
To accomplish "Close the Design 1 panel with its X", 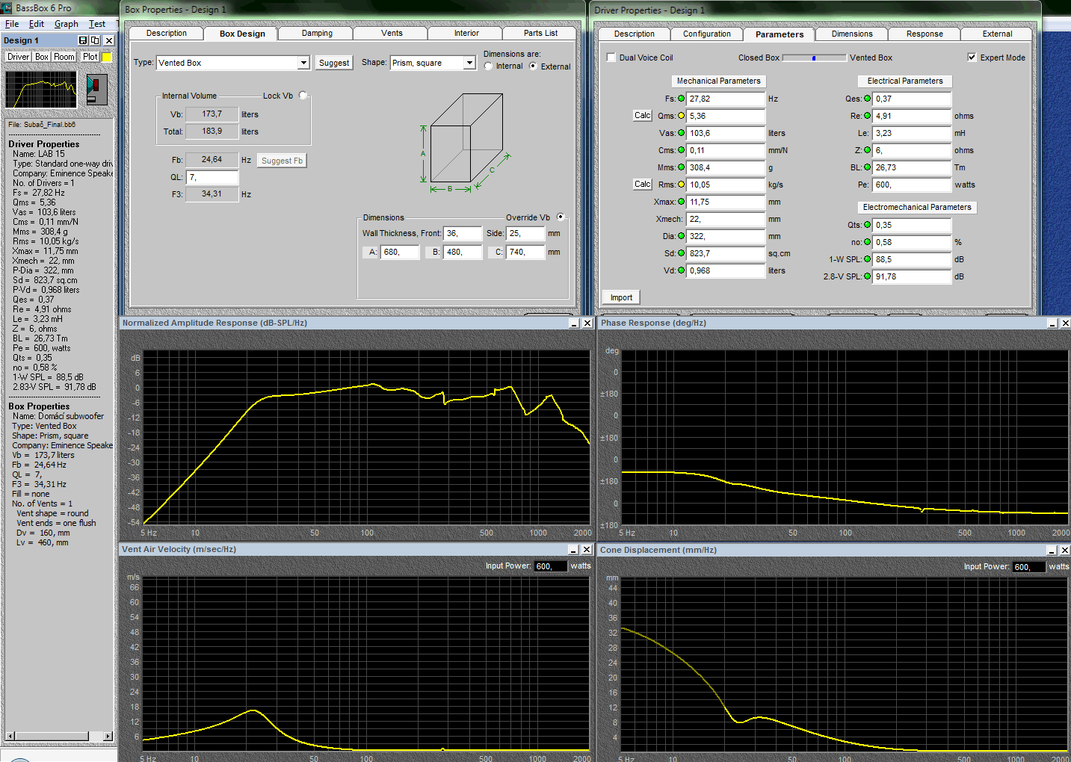I will tap(108, 40).
